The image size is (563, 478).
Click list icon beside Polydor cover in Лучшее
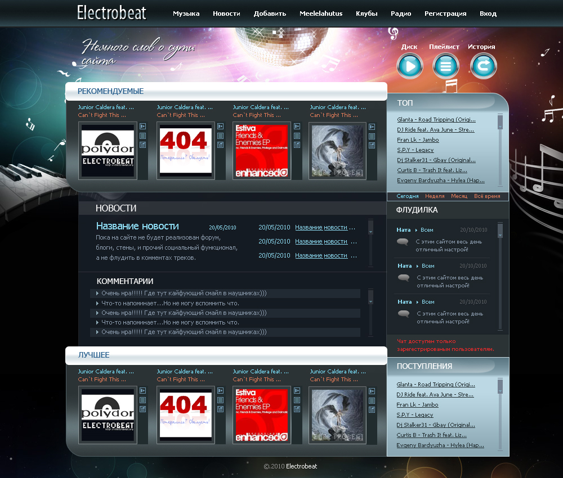pyautogui.click(x=143, y=400)
